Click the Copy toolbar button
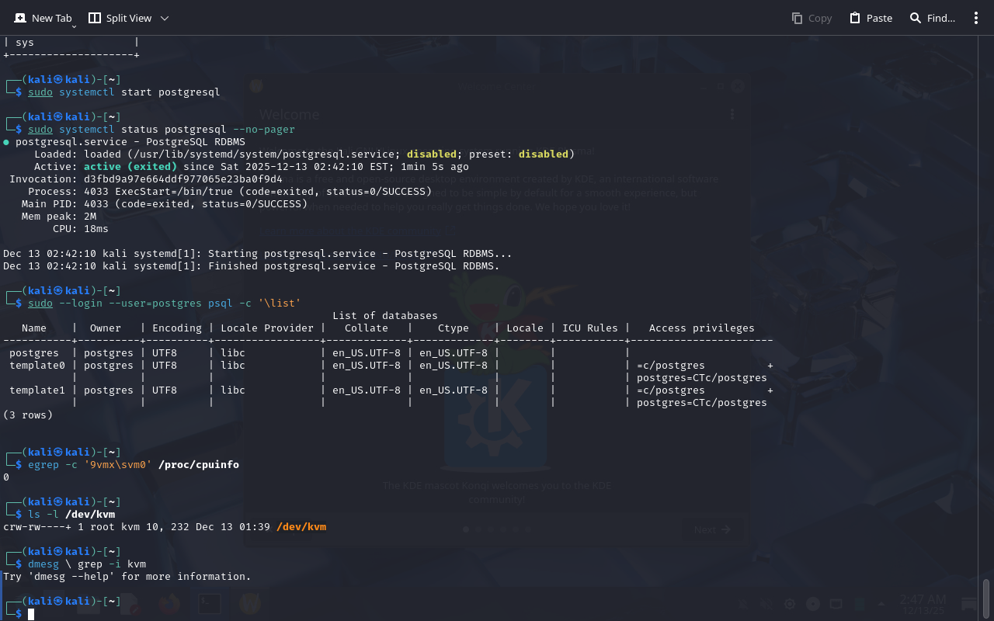Viewport: 994px width, 621px height. click(812, 18)
